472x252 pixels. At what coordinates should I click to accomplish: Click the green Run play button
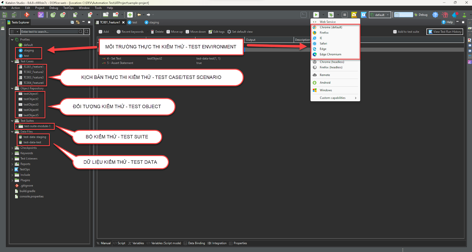pos(316,15)
